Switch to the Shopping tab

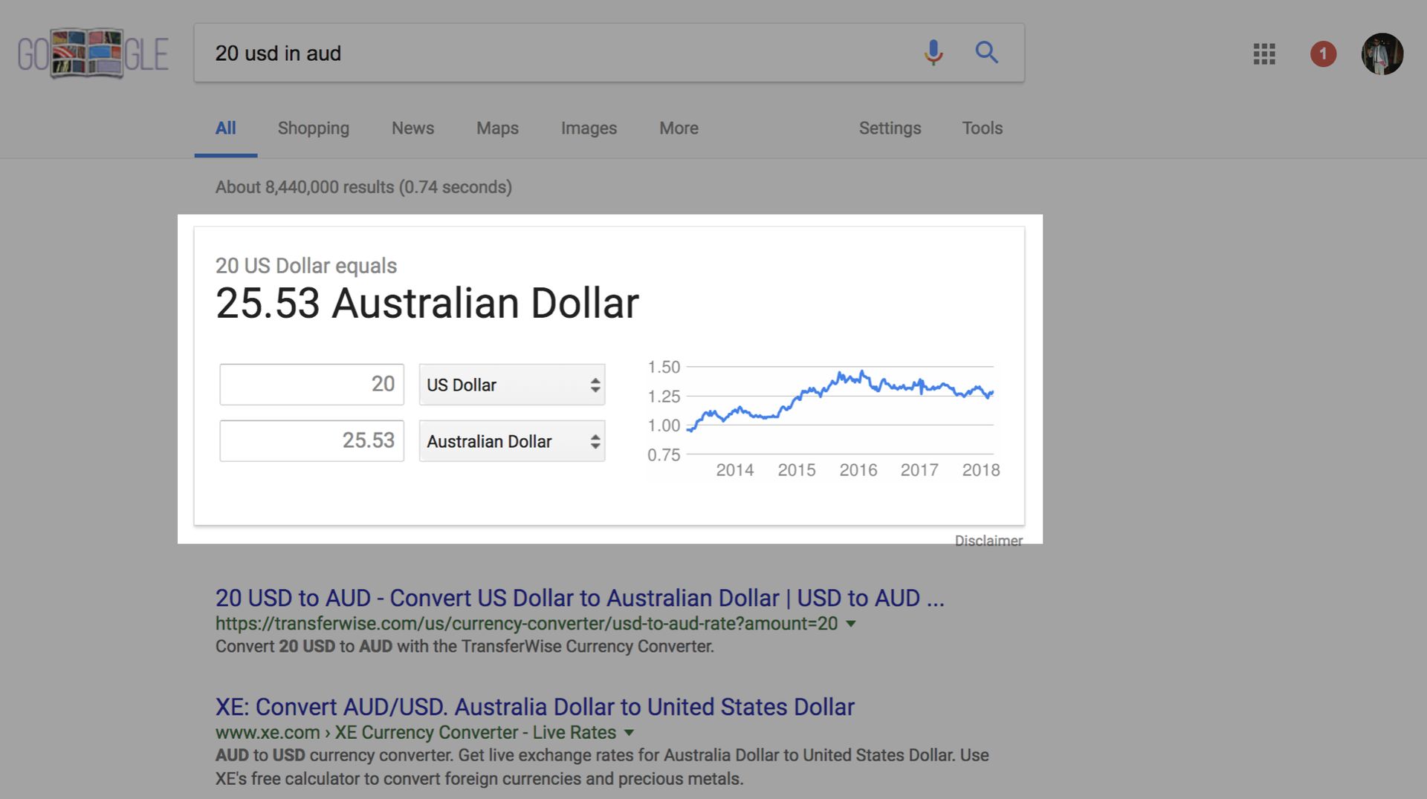(x=313, y=128)
